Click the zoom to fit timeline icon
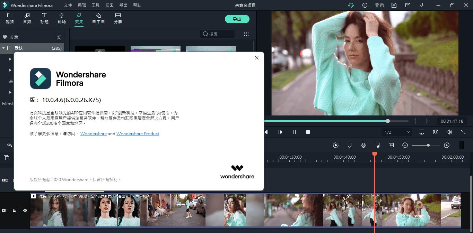 [x=391, y=145]
